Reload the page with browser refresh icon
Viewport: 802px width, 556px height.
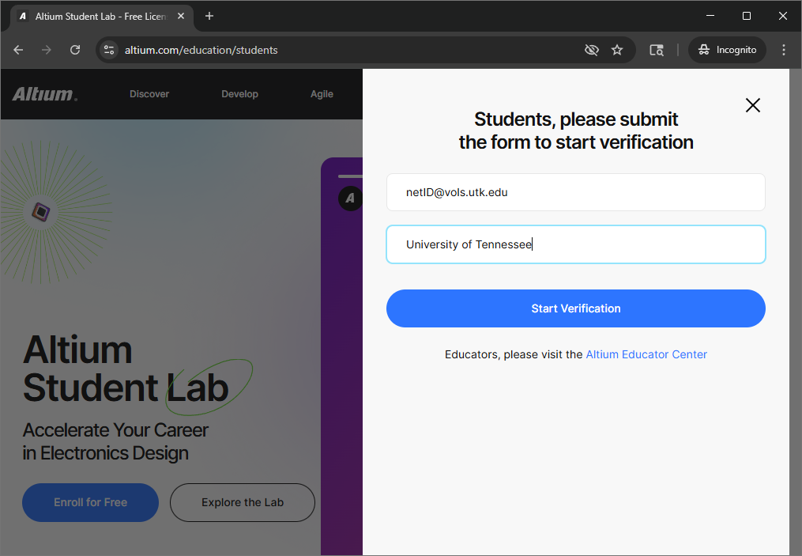75,50
